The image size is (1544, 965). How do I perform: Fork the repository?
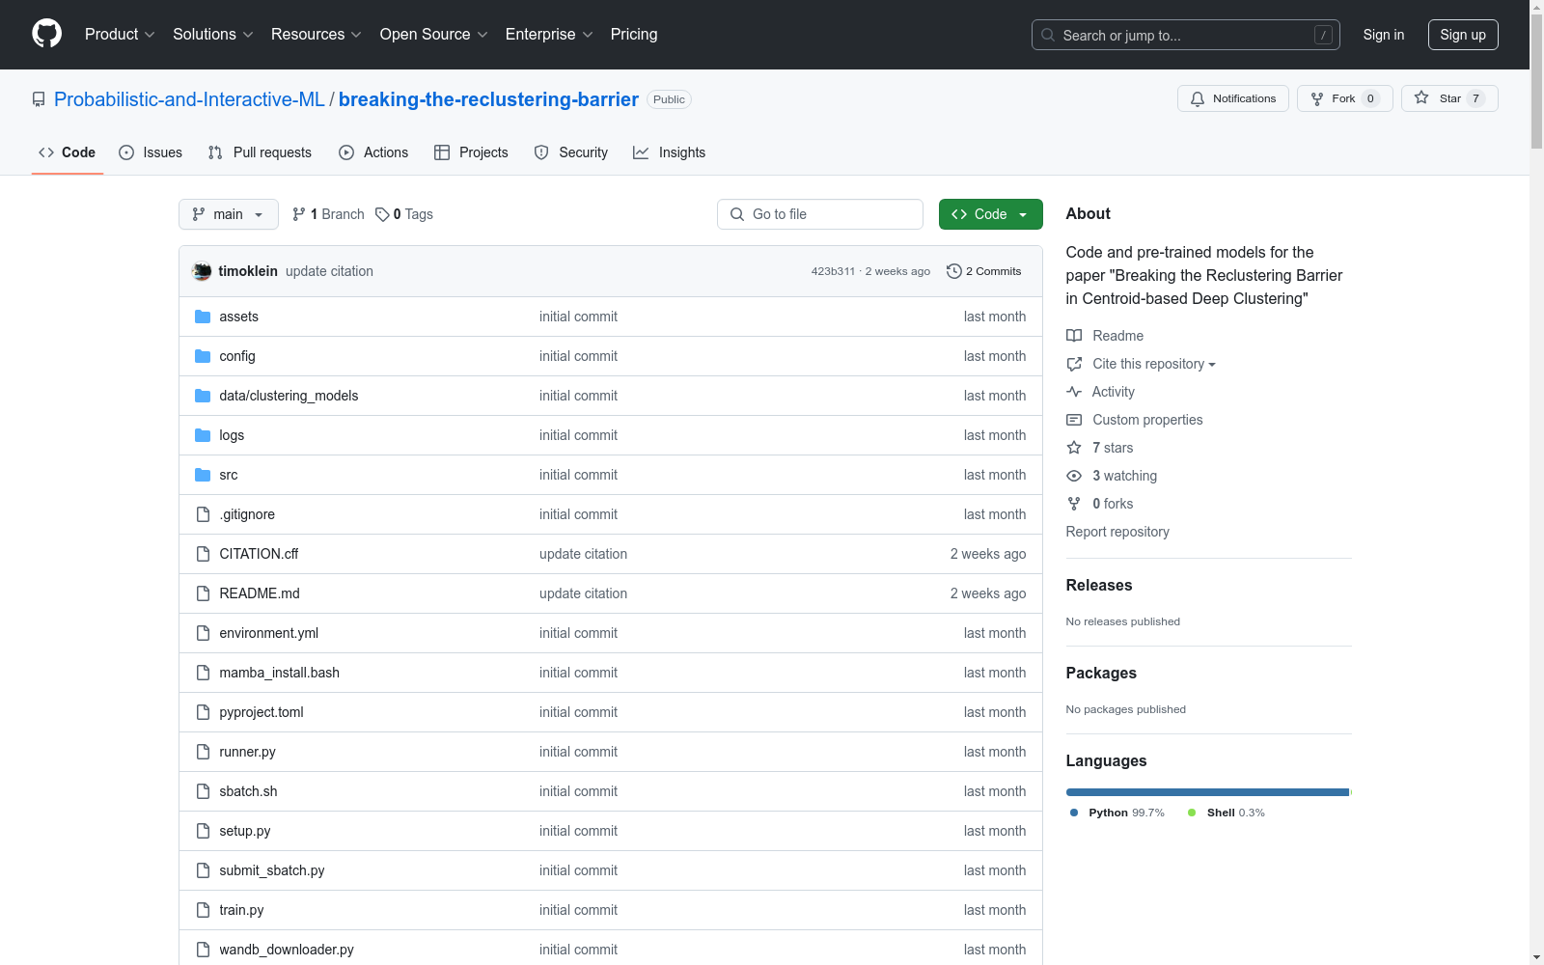(x=1345, y=98)
